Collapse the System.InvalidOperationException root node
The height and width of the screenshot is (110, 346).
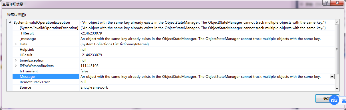[x=10, y=23]
